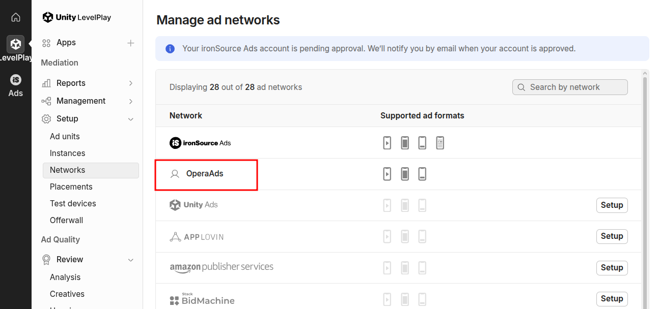Viewport: 659px width, 309px height.
Task: Click the AppLovin logo
Action: click(197, 237)
